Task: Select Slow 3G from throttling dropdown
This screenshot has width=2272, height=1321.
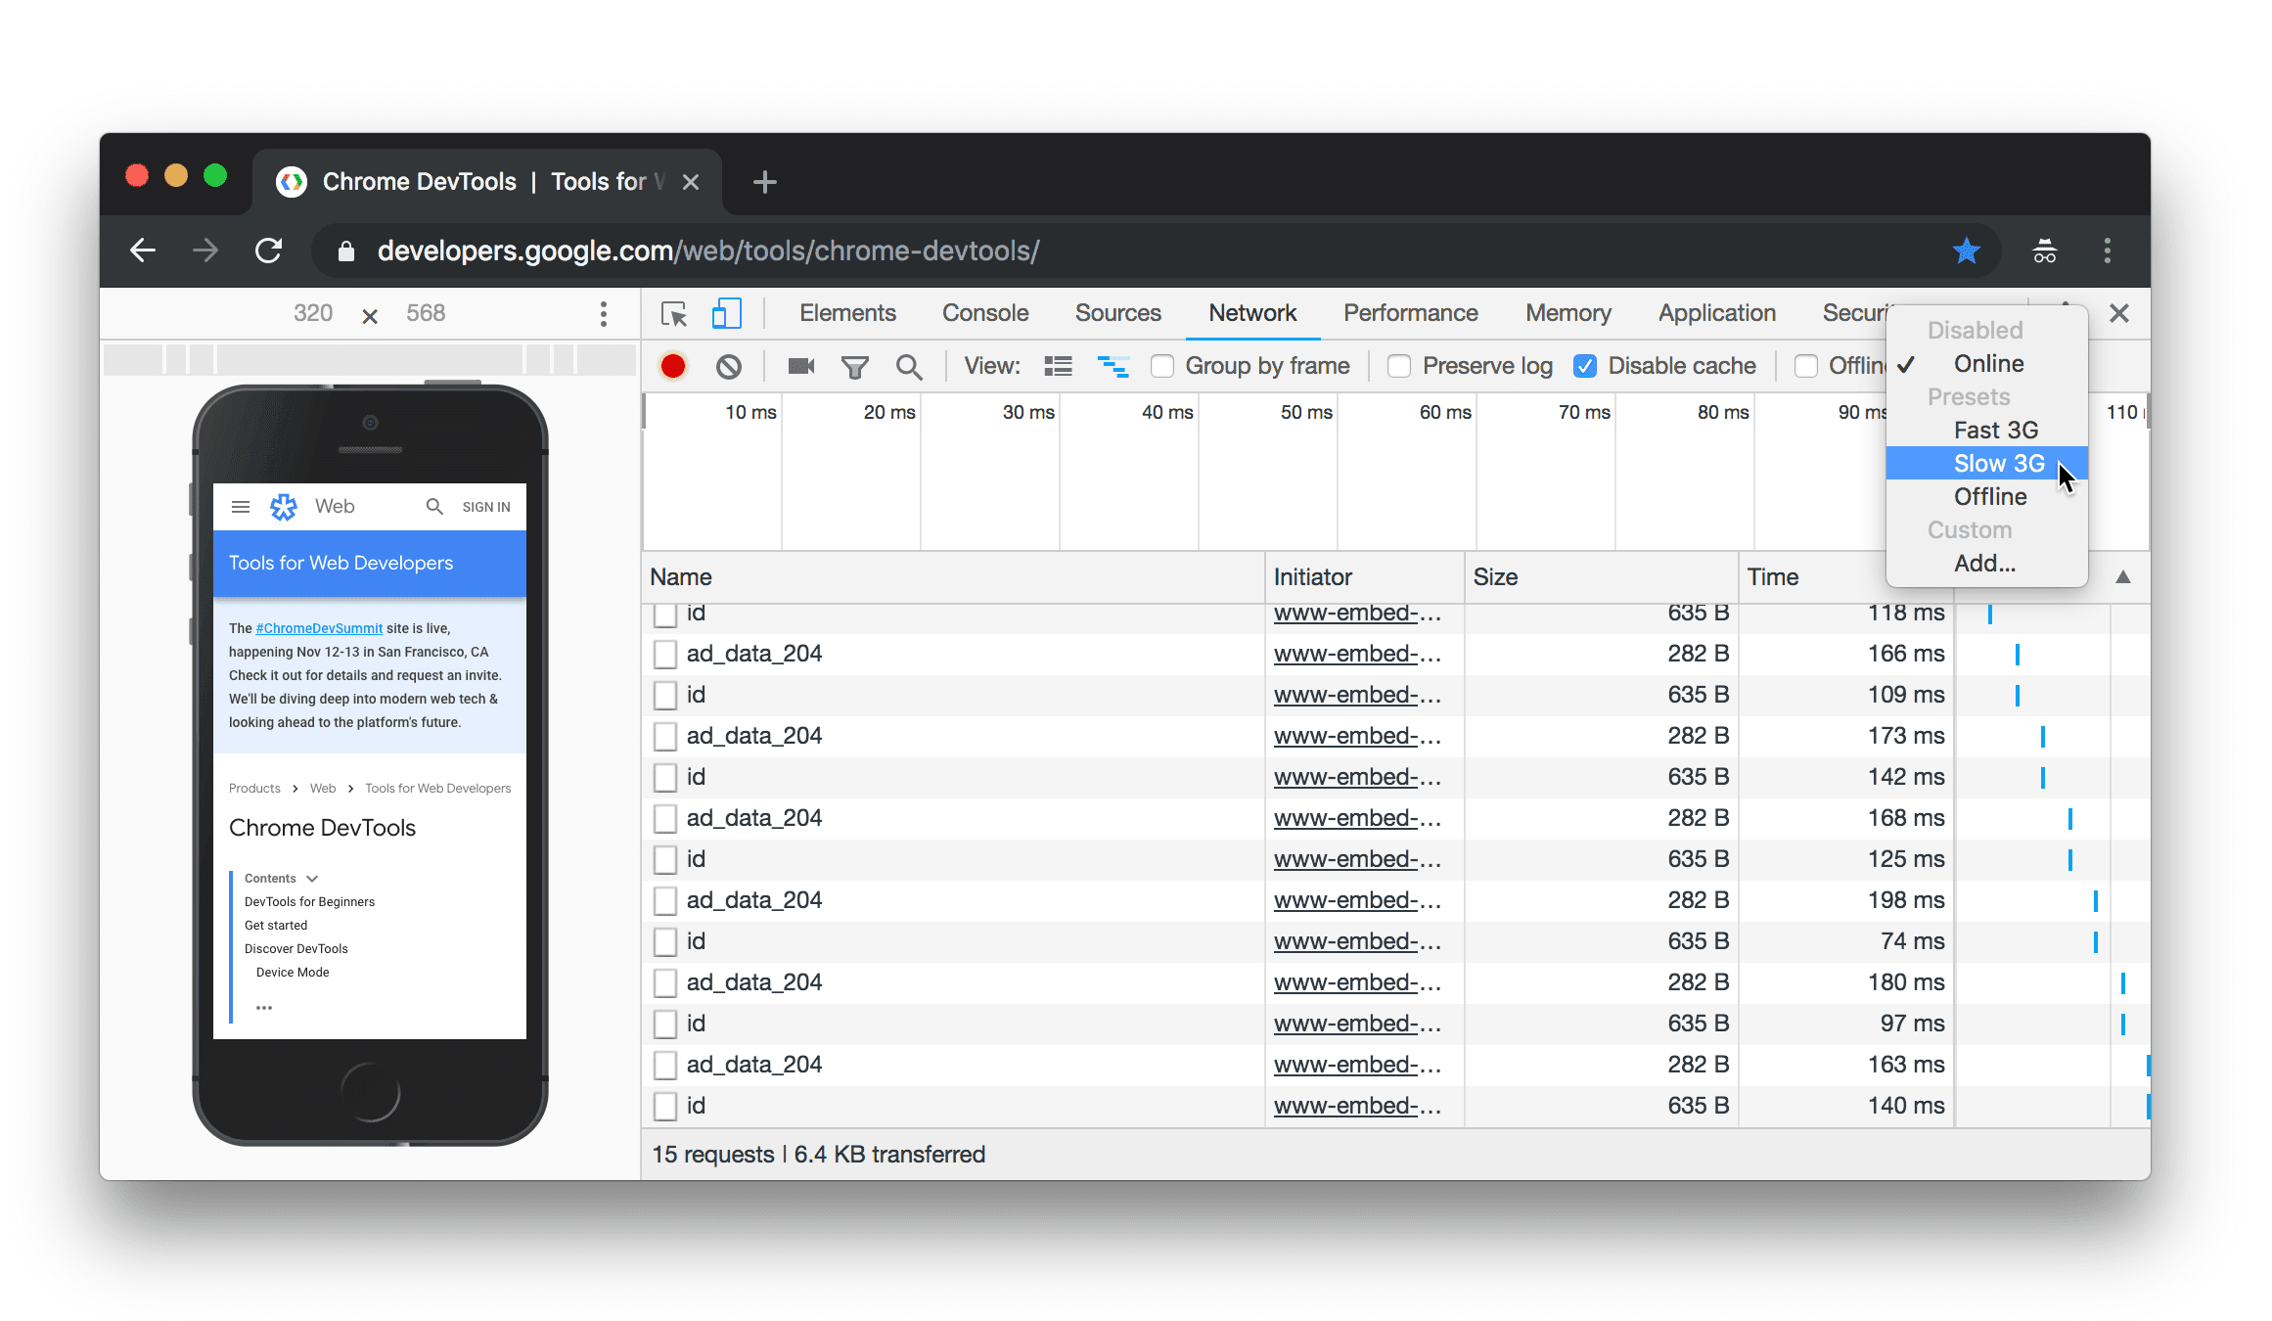Action: [x=1995, y=462]
